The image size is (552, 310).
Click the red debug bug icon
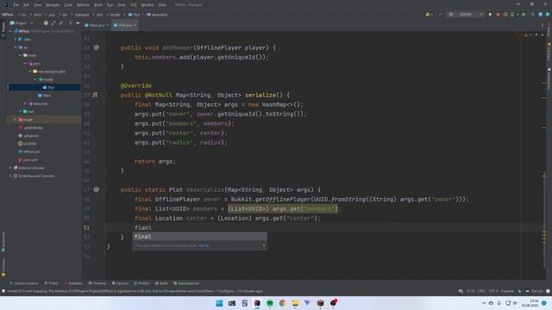(498, 15)
